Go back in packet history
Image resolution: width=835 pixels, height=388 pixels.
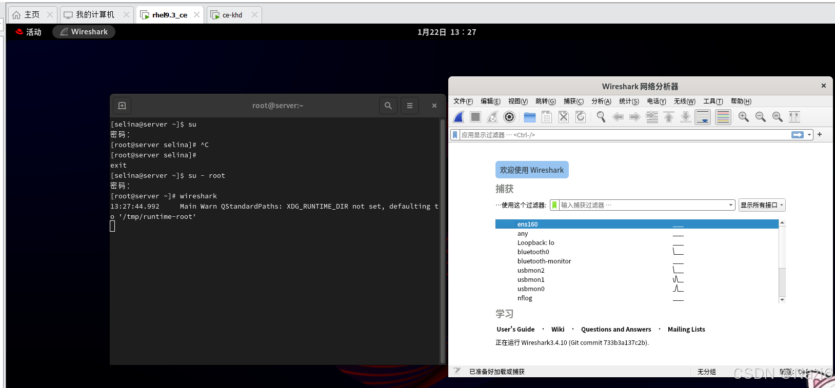618,117
